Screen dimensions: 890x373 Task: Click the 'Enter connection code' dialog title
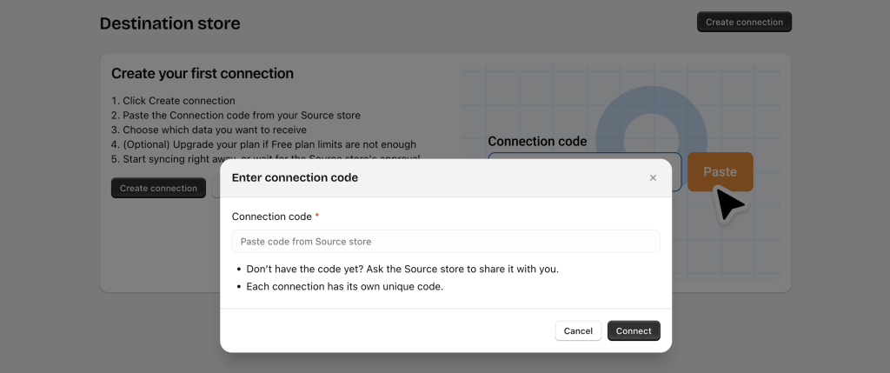click(x=295, y=177)
